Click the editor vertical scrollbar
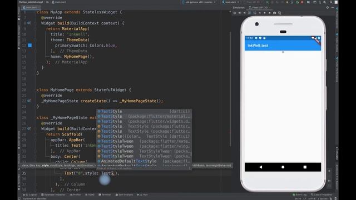 230,88
